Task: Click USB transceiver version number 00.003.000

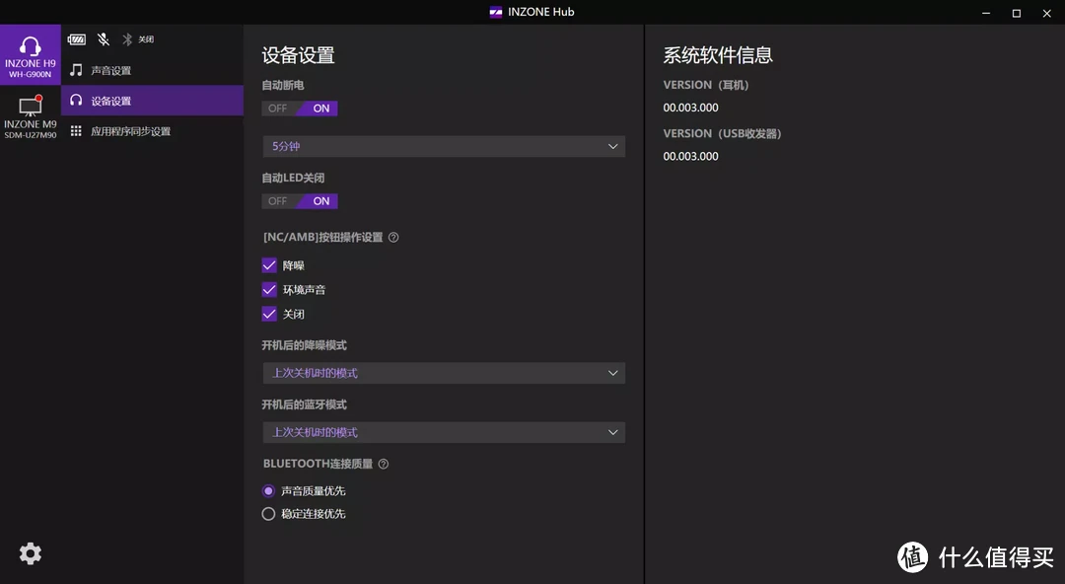Action: click(690, 157)
